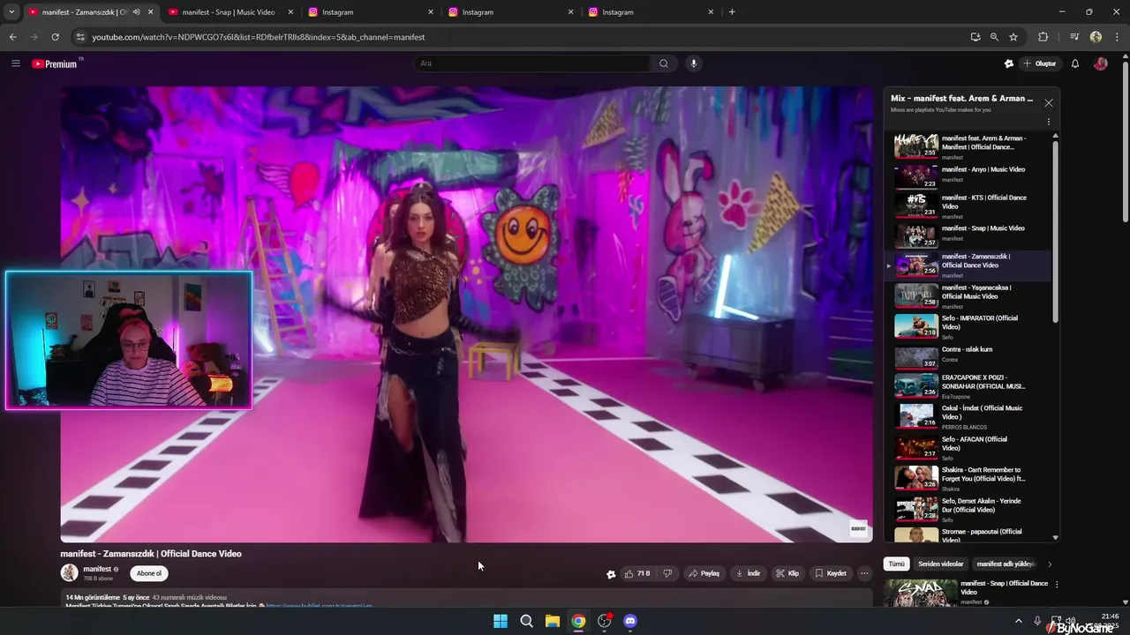Dislike the video
The image size is (1130, 635).
(667, 573)
